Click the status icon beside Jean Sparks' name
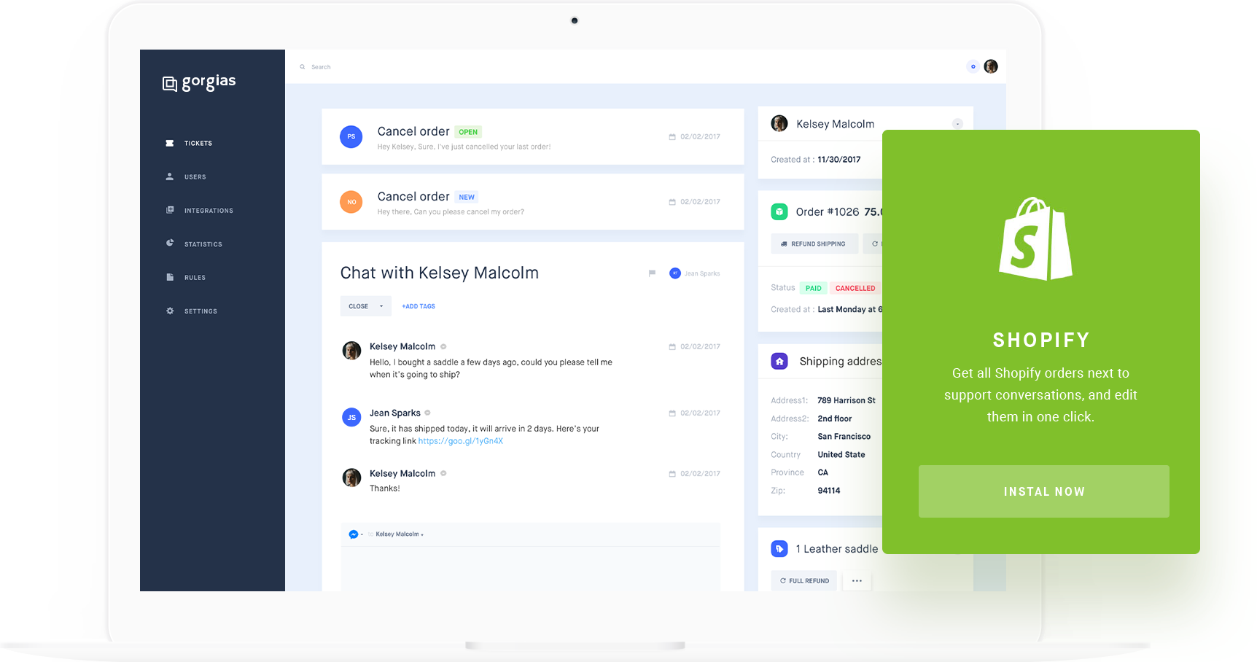Viewport: 1257px width, 662px height. coord(427,413)
